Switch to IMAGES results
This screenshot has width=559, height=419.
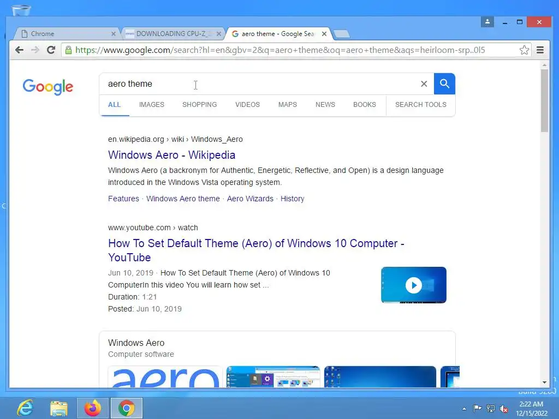pyautogui.click(x=152, y=105)
